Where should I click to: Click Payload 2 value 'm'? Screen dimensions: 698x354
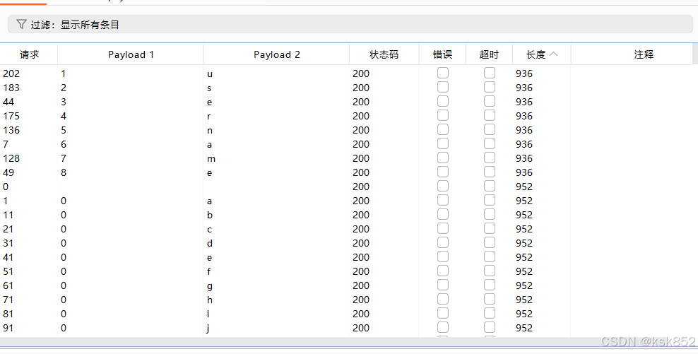click(211, 159)
